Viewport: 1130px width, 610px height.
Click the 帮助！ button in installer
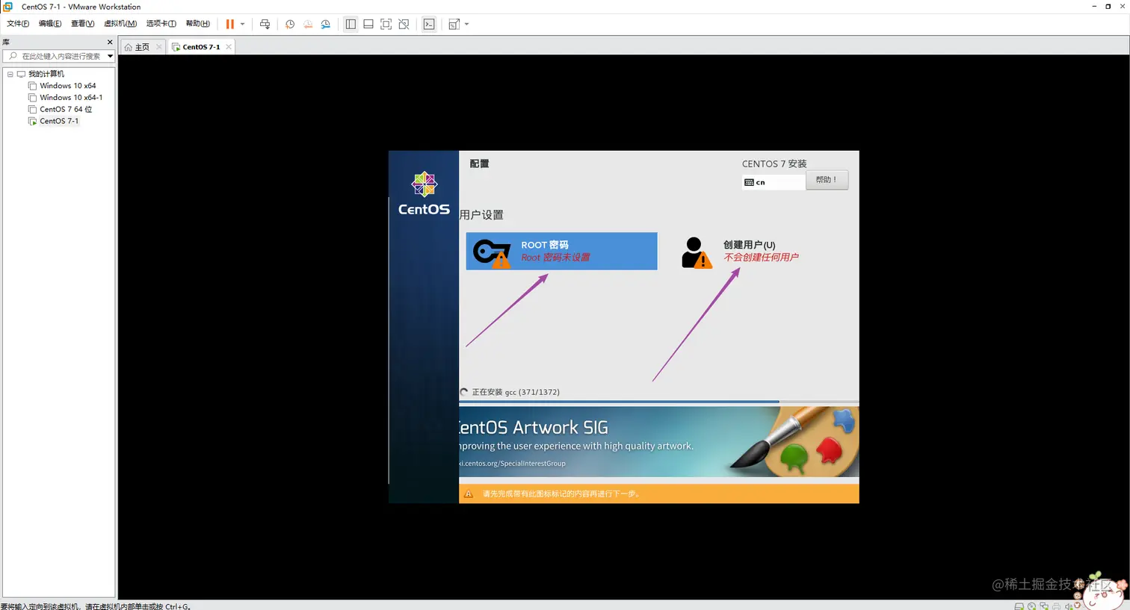click(827, 180)
